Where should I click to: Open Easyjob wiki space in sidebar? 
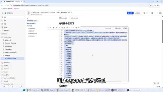tap(6, 81)
